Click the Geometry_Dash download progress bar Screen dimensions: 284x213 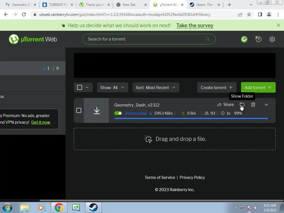pyautogui.click(x=192, y=118)
